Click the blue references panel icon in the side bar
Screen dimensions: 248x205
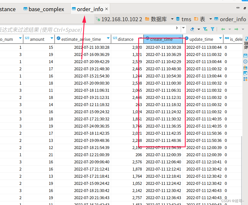pyautogui.click(x=245, y=73)
